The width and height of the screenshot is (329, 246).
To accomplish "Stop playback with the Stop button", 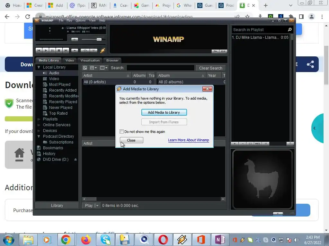I will click(59, 50).
